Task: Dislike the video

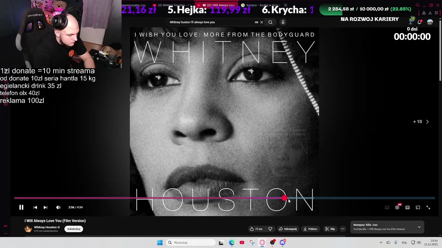Action: (x=270, y=229)
